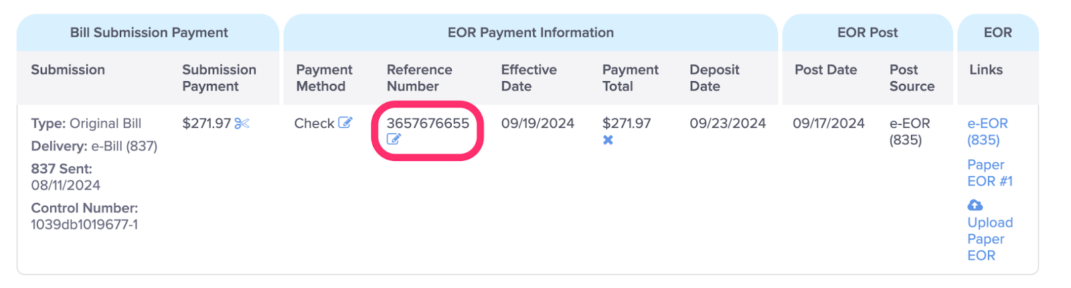Remove payment total using the blue X icon
1071x288 pixels.
[608, 140]
